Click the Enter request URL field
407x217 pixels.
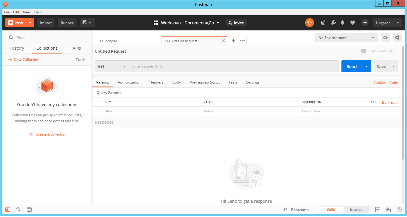pos(234,66)
